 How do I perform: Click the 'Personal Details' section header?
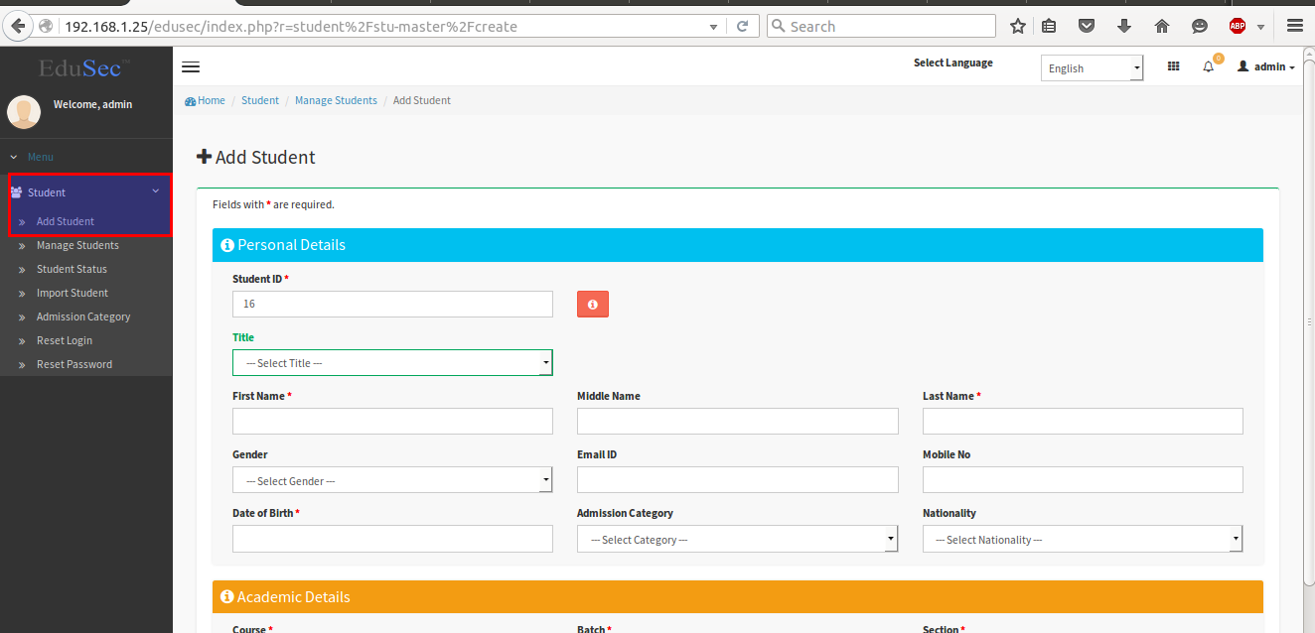click(x=738, y=245)
